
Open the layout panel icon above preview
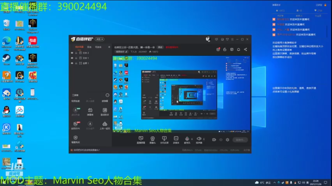click(232, 49)
